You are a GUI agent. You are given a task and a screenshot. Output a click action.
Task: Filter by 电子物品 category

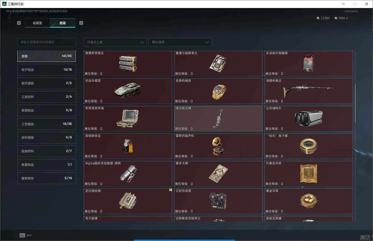(47, 70)
